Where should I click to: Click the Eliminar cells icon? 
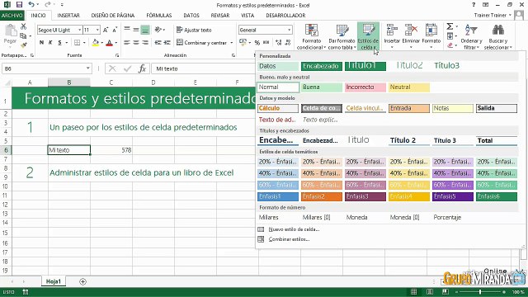coord(411,31)
